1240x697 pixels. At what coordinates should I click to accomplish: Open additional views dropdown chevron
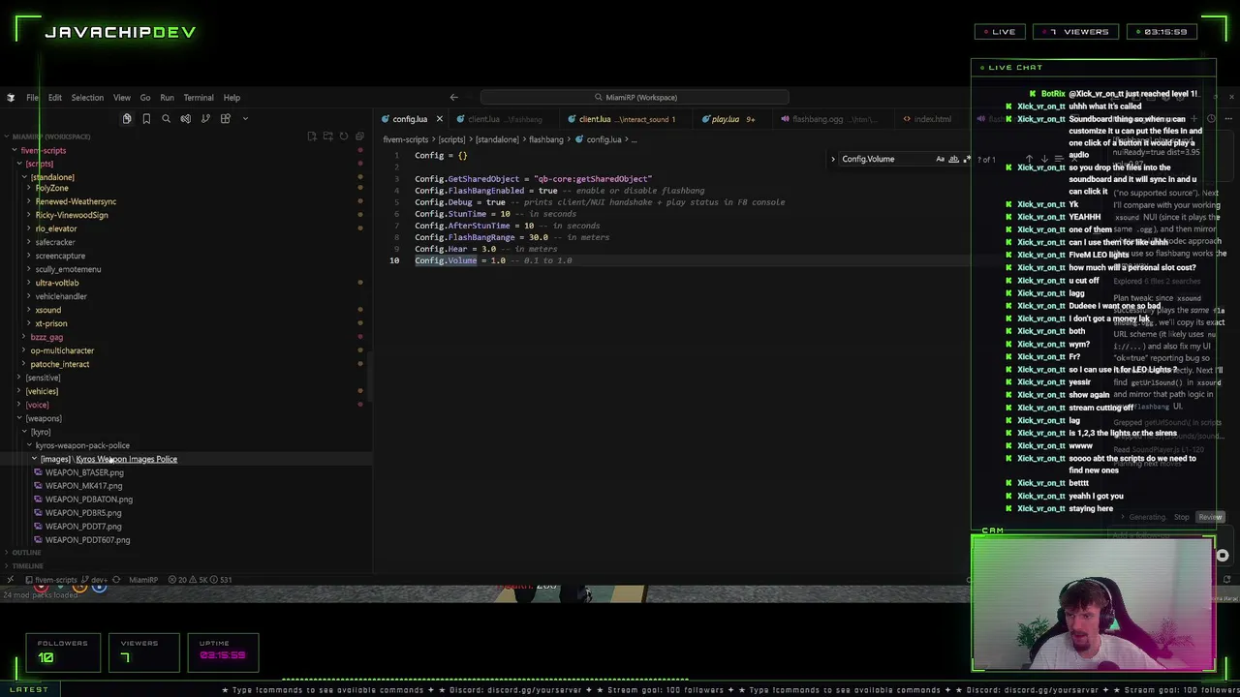pos(245,118)
